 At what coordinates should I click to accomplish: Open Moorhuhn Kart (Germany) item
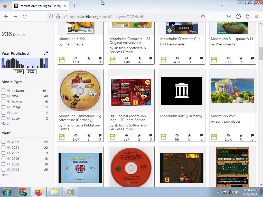181,116
